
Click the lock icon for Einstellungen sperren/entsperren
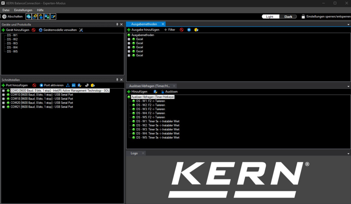pos(303,17)
